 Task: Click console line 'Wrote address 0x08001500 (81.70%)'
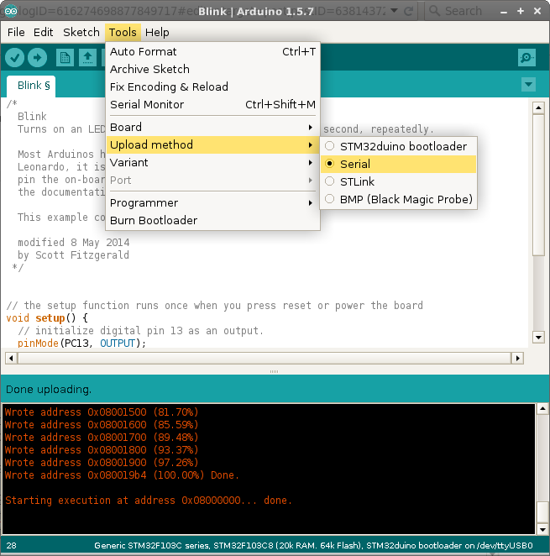point(102,412)
